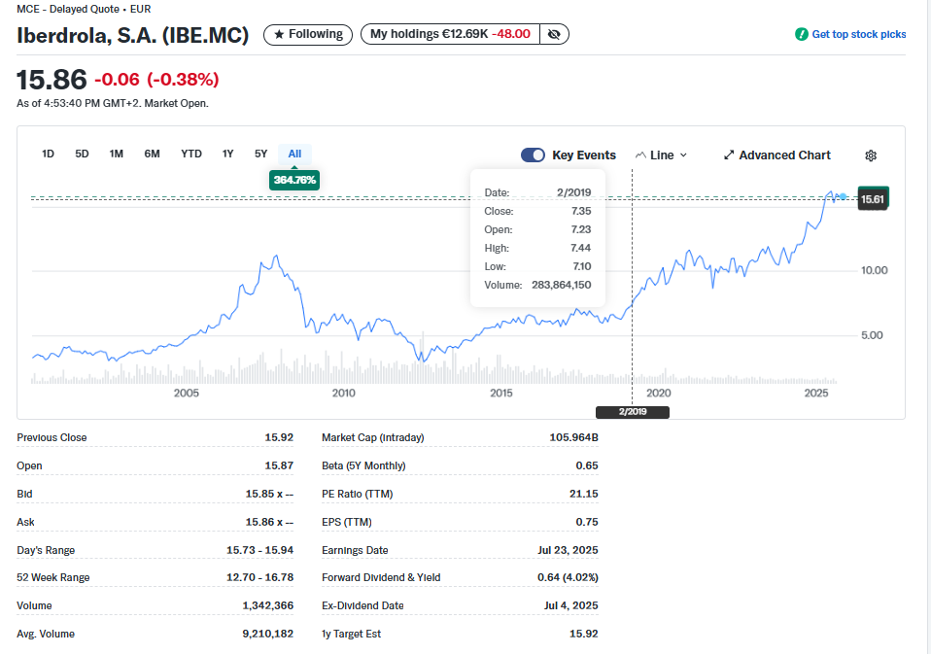Screen dimensions: 931x654
Task: Click the Volume value 1,342,366
Action: coord(268,606)
